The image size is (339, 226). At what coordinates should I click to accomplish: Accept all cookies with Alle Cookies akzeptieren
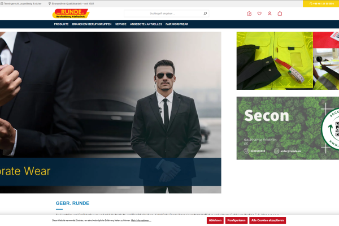click(268, 220)
